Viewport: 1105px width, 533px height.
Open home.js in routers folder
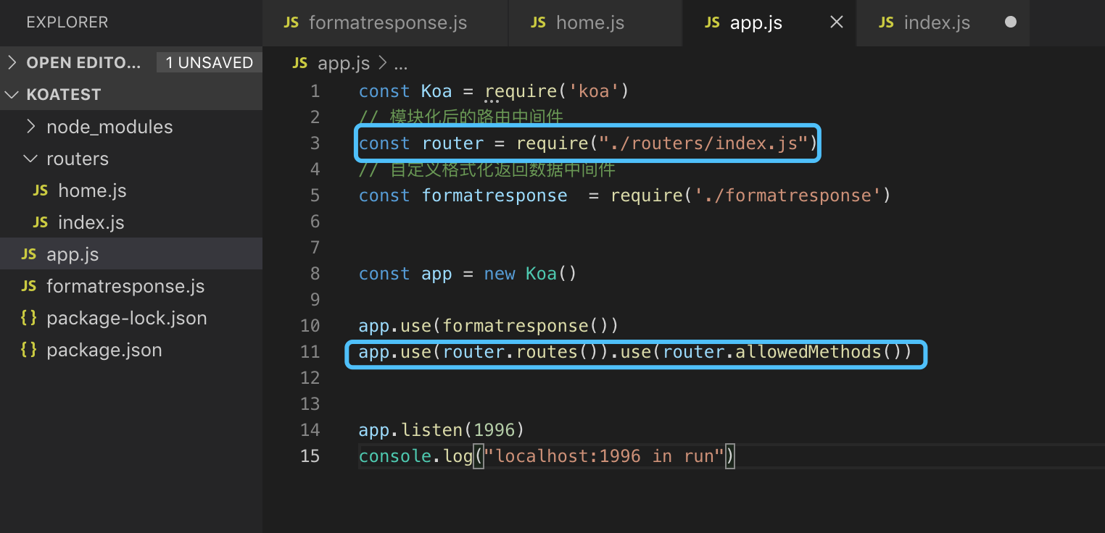92,190
